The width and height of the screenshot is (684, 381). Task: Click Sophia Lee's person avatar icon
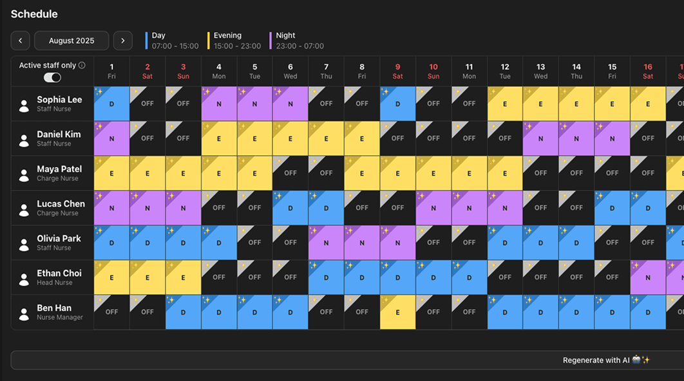pyautogui.click(x=24, y=104)
